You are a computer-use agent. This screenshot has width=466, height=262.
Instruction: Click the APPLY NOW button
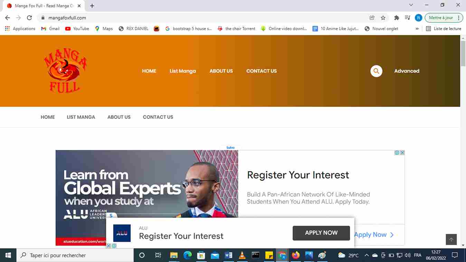(x=321, y=233)
